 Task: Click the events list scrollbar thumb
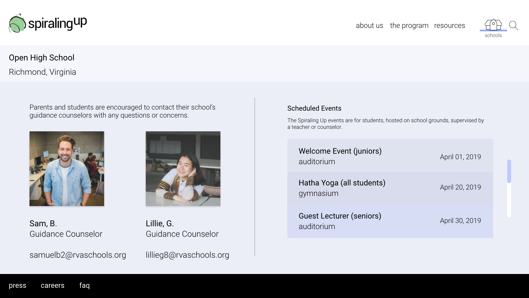(509, 171)
